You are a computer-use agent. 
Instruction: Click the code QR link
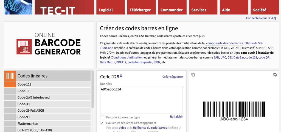click(x=264, y=57)
